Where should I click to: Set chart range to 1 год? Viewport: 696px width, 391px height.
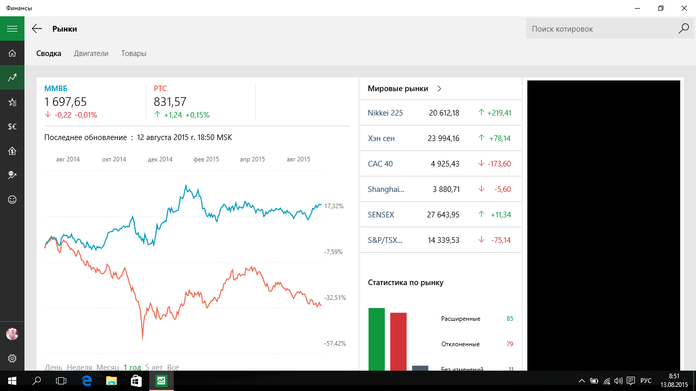(x=132, y=367)
